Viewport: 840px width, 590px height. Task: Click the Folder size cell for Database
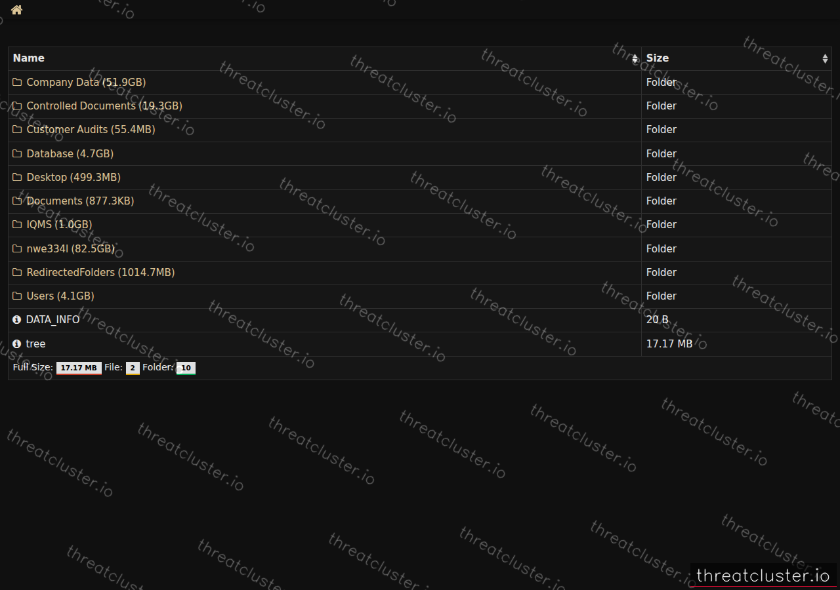tap(736, 154)
